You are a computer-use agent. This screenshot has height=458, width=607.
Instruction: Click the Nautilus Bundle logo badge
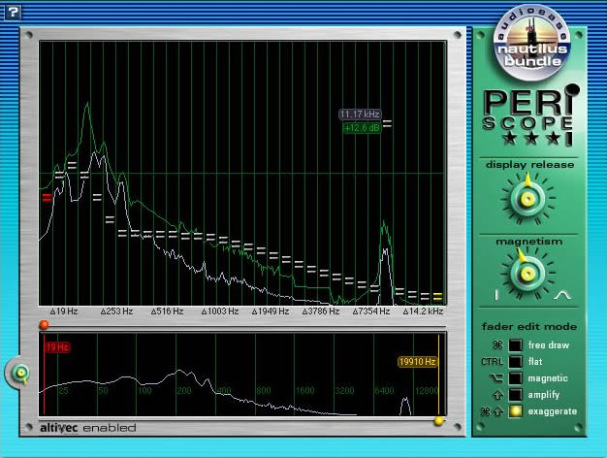pos(529,44)
